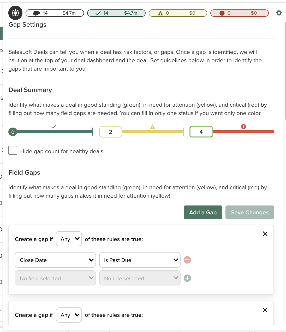The height and width of the screenshot is (332, 286).
Task: Click the green slider handle at zero
Action: pyautogui.click(x=13, y=132)
